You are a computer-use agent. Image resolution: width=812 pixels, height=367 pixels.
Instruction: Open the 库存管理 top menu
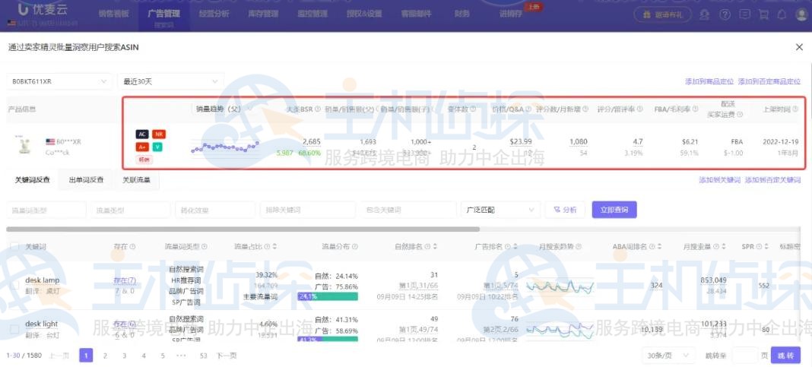[262, 14]
